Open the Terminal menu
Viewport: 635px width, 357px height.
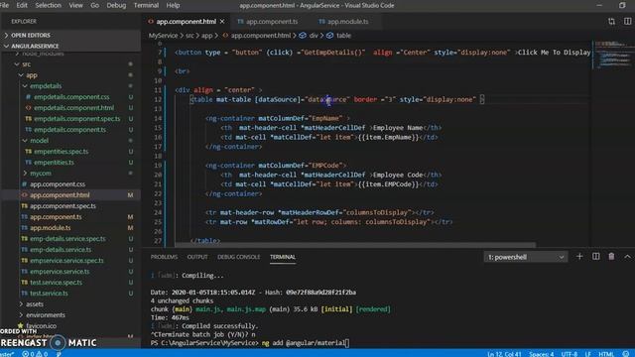point(146,5)
